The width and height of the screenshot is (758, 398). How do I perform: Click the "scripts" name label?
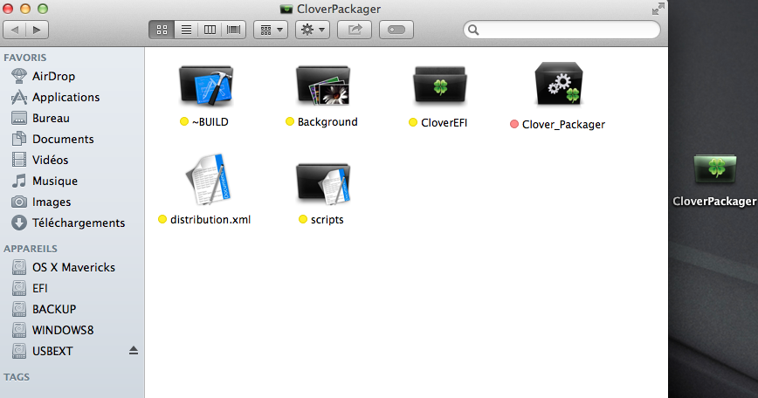(327, 220)
